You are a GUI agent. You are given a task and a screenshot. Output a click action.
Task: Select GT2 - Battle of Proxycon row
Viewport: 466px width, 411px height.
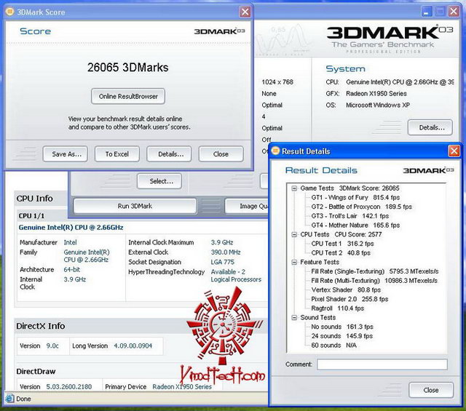[x=362, y=207]
